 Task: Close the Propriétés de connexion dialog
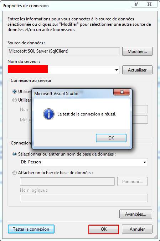(x=149, y=4)
